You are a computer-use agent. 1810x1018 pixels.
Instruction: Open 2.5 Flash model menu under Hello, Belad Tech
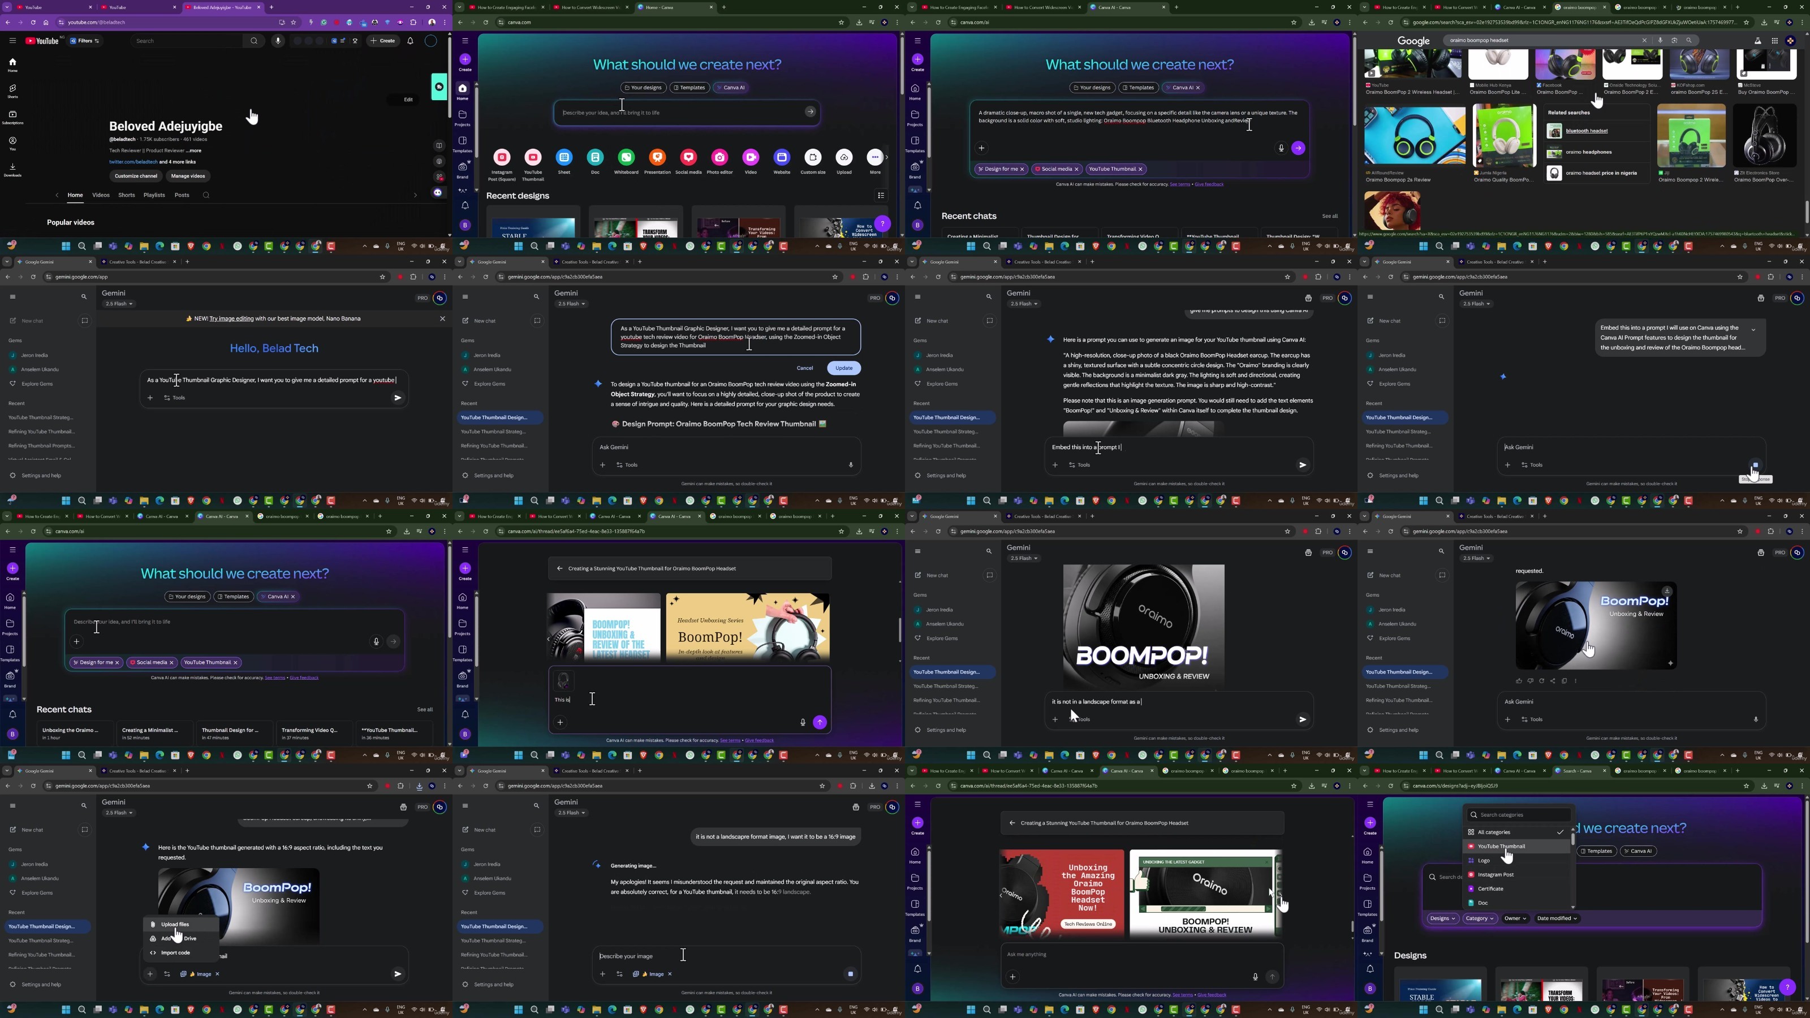point(119,304)
